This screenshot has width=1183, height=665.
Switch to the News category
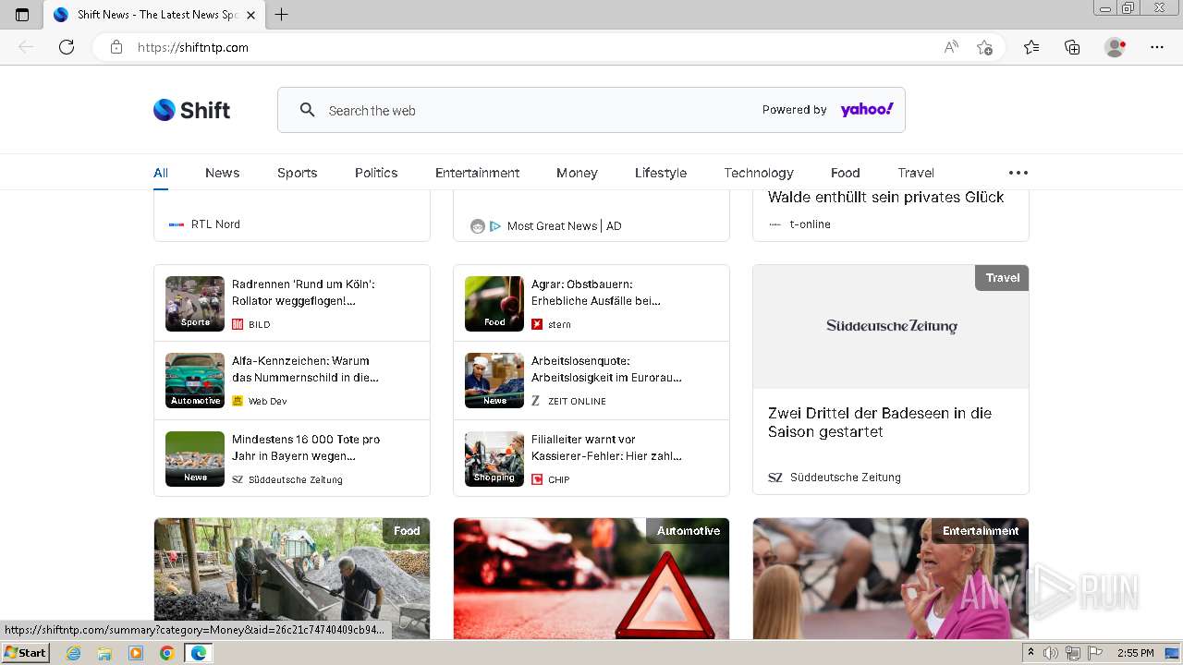click(223, 173)
